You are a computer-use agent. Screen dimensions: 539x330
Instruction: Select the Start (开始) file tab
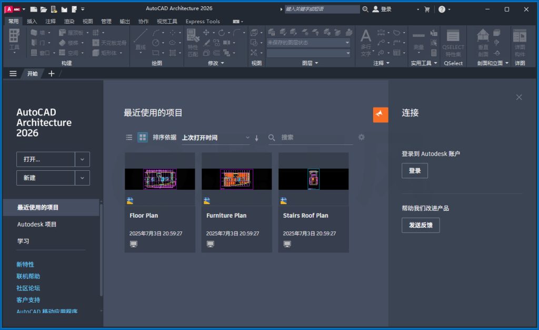(33, 74)
